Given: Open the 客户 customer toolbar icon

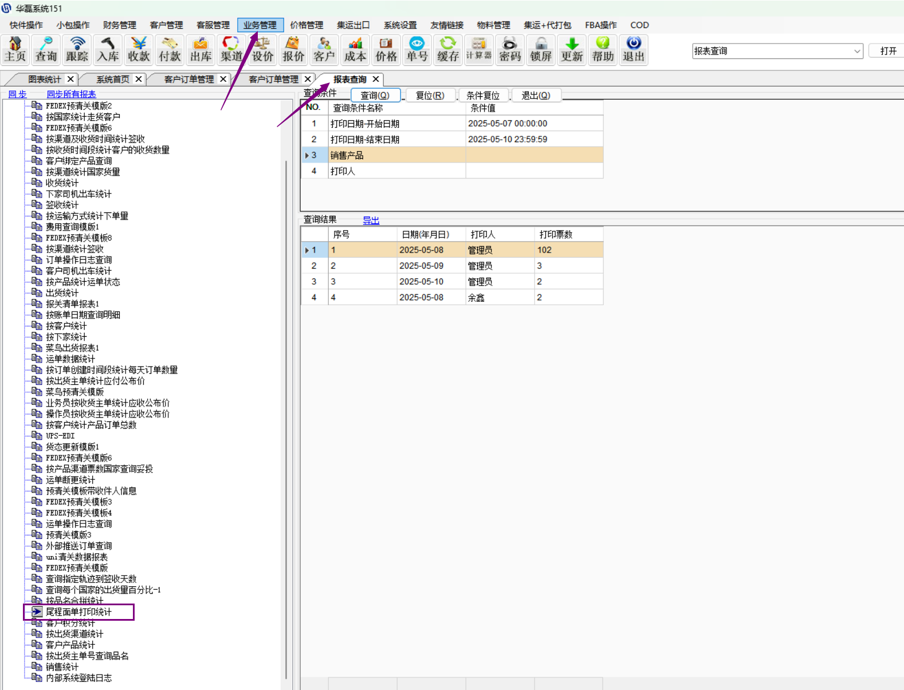Looking at the screenshot, I should [324, 50].
